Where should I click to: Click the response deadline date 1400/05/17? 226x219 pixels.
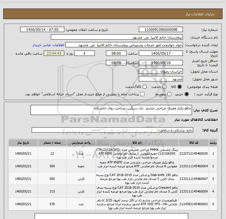pyautogui.click(x=161, y=53)
